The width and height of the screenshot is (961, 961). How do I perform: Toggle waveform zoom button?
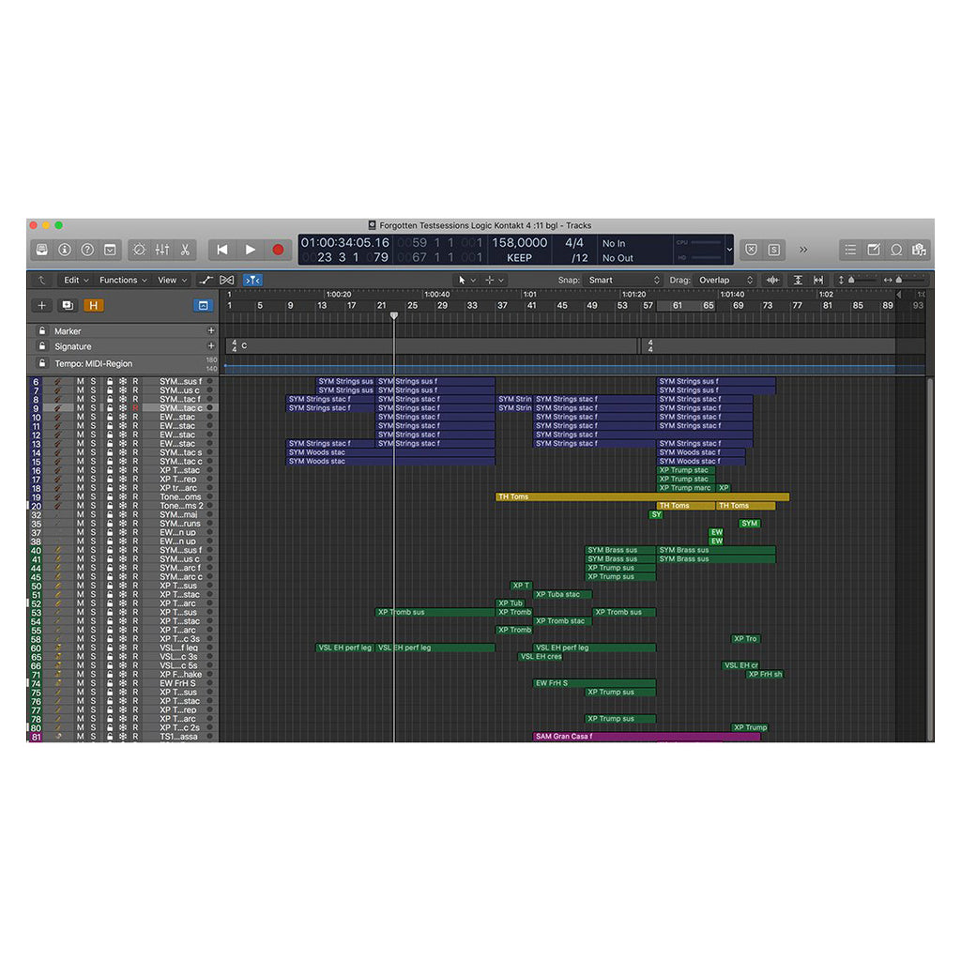coord(773,280)
